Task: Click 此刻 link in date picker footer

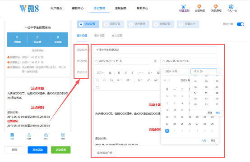Action: [x=204, y=141]
